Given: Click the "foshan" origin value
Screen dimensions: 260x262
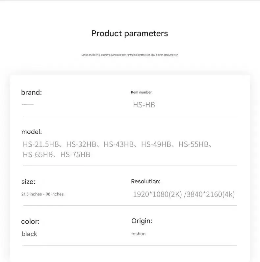Looking at the screenshot, I should point(138,234).
